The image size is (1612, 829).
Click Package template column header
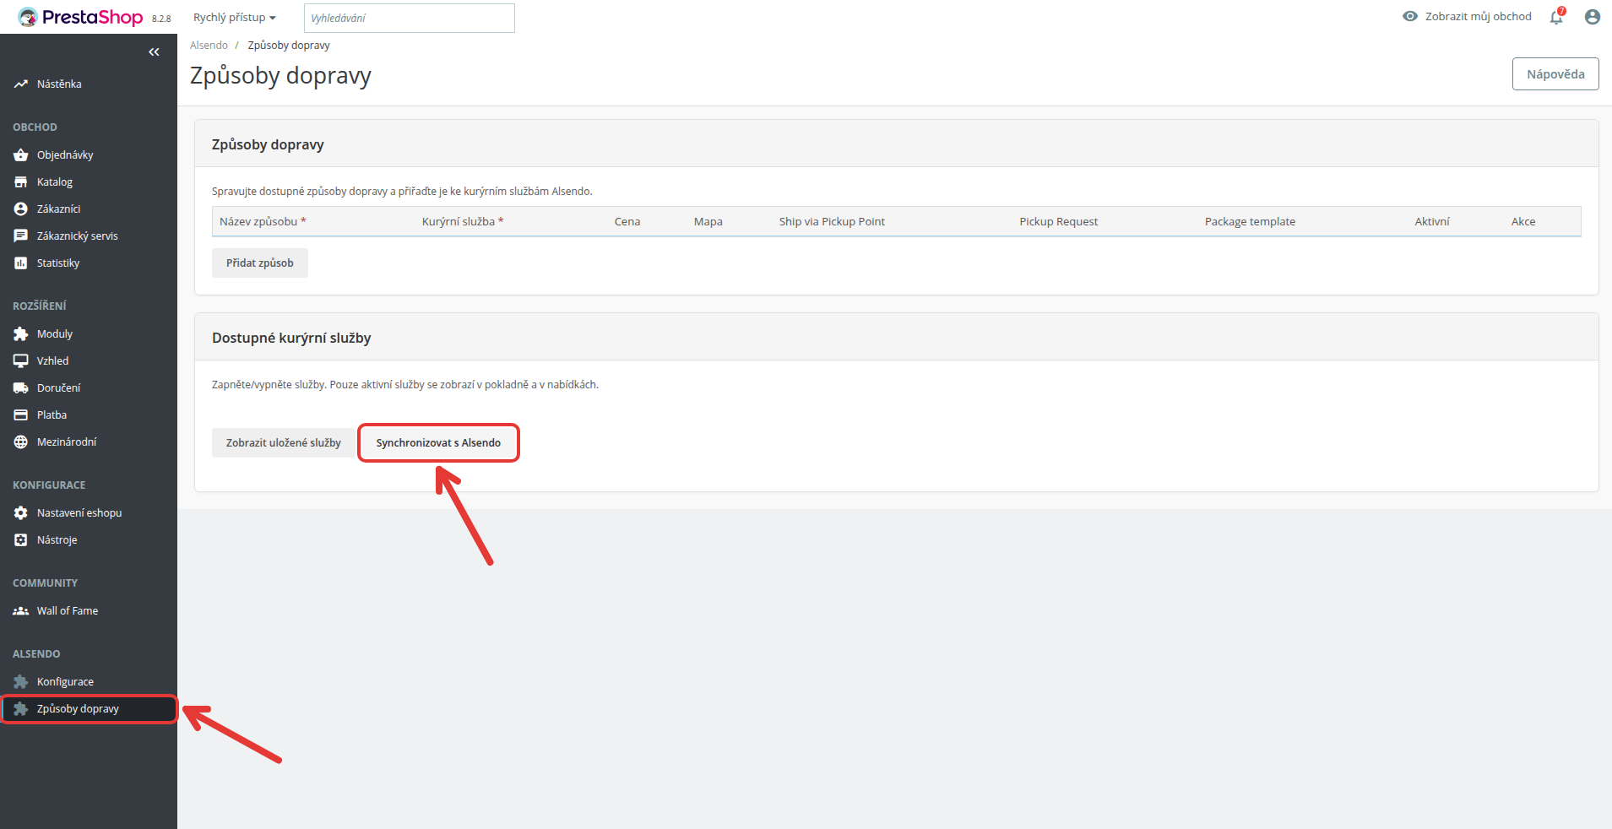pos(1250,222)
